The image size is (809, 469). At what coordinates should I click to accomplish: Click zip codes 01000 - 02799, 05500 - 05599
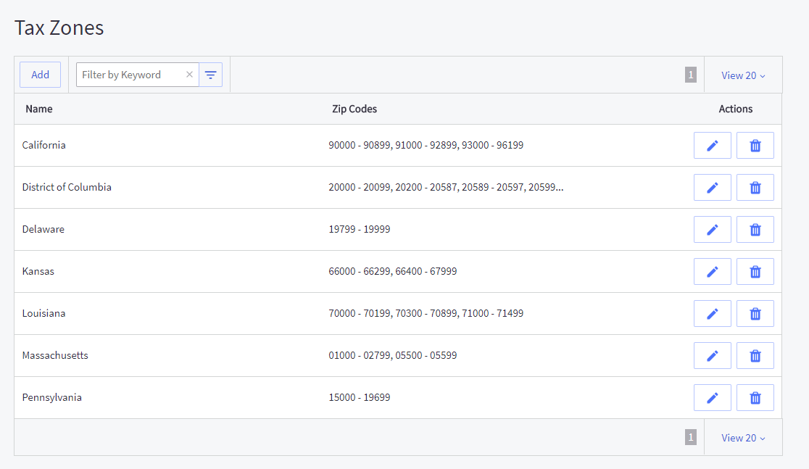coord(393,355)
